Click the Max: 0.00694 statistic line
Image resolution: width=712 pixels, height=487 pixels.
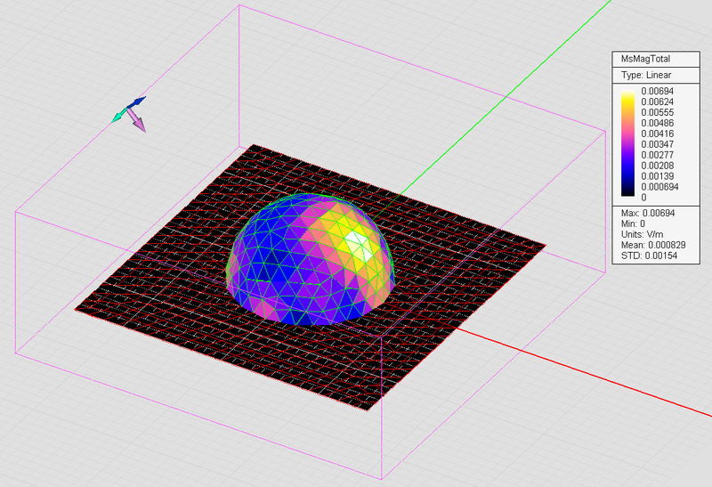coord(648,213)
